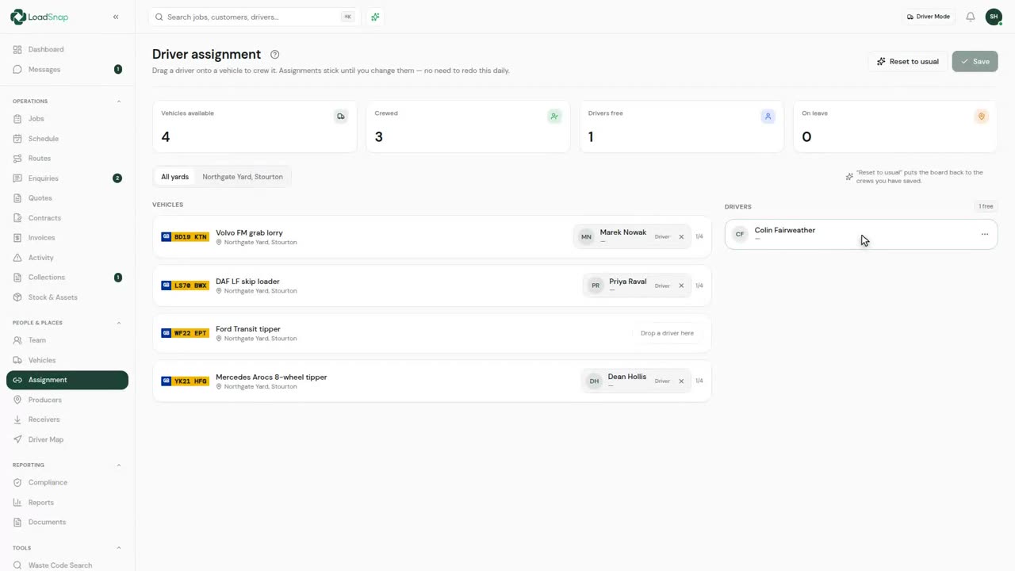Switch to Northgate Yard, Stourton tab
Screen dimensions: 1015x571
[x=243, y=177]
